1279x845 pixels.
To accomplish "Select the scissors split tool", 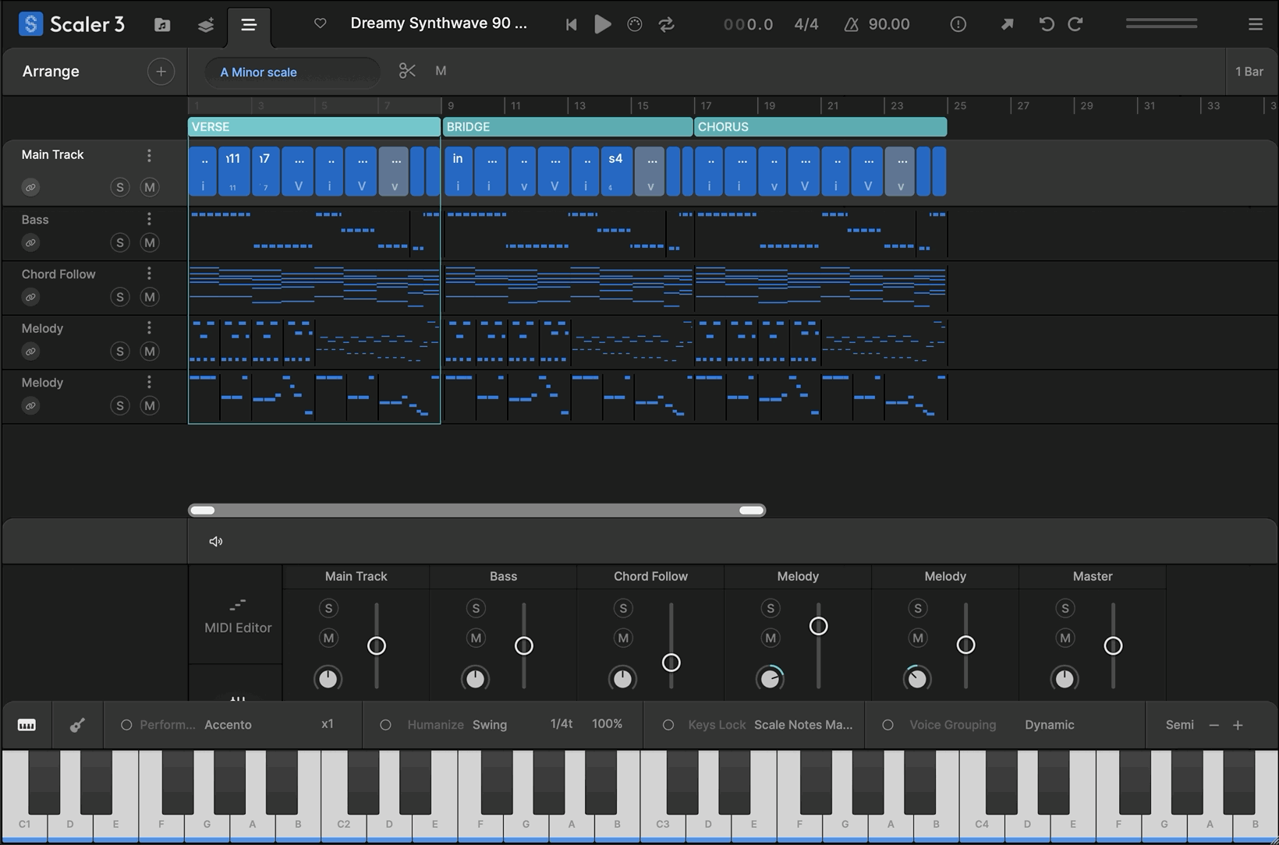I will [x=406, y=71].
